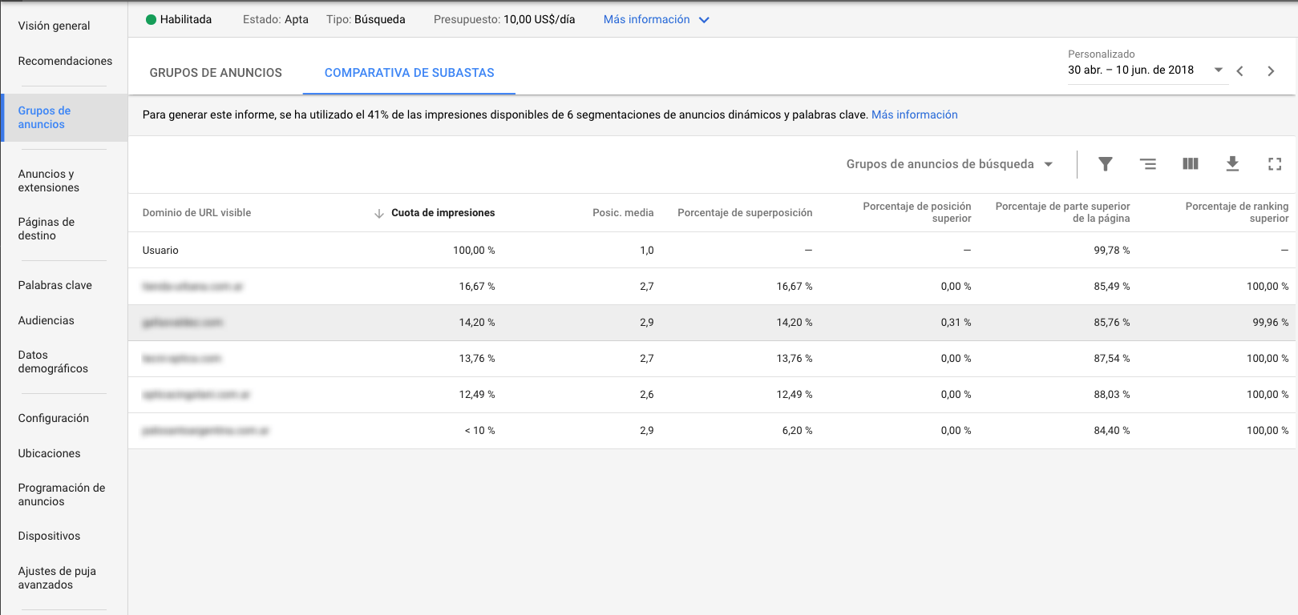This screenshot has height=615, width=1298.
Task: Open Ajustes de puja avanzados
Action: coord(57,578)
